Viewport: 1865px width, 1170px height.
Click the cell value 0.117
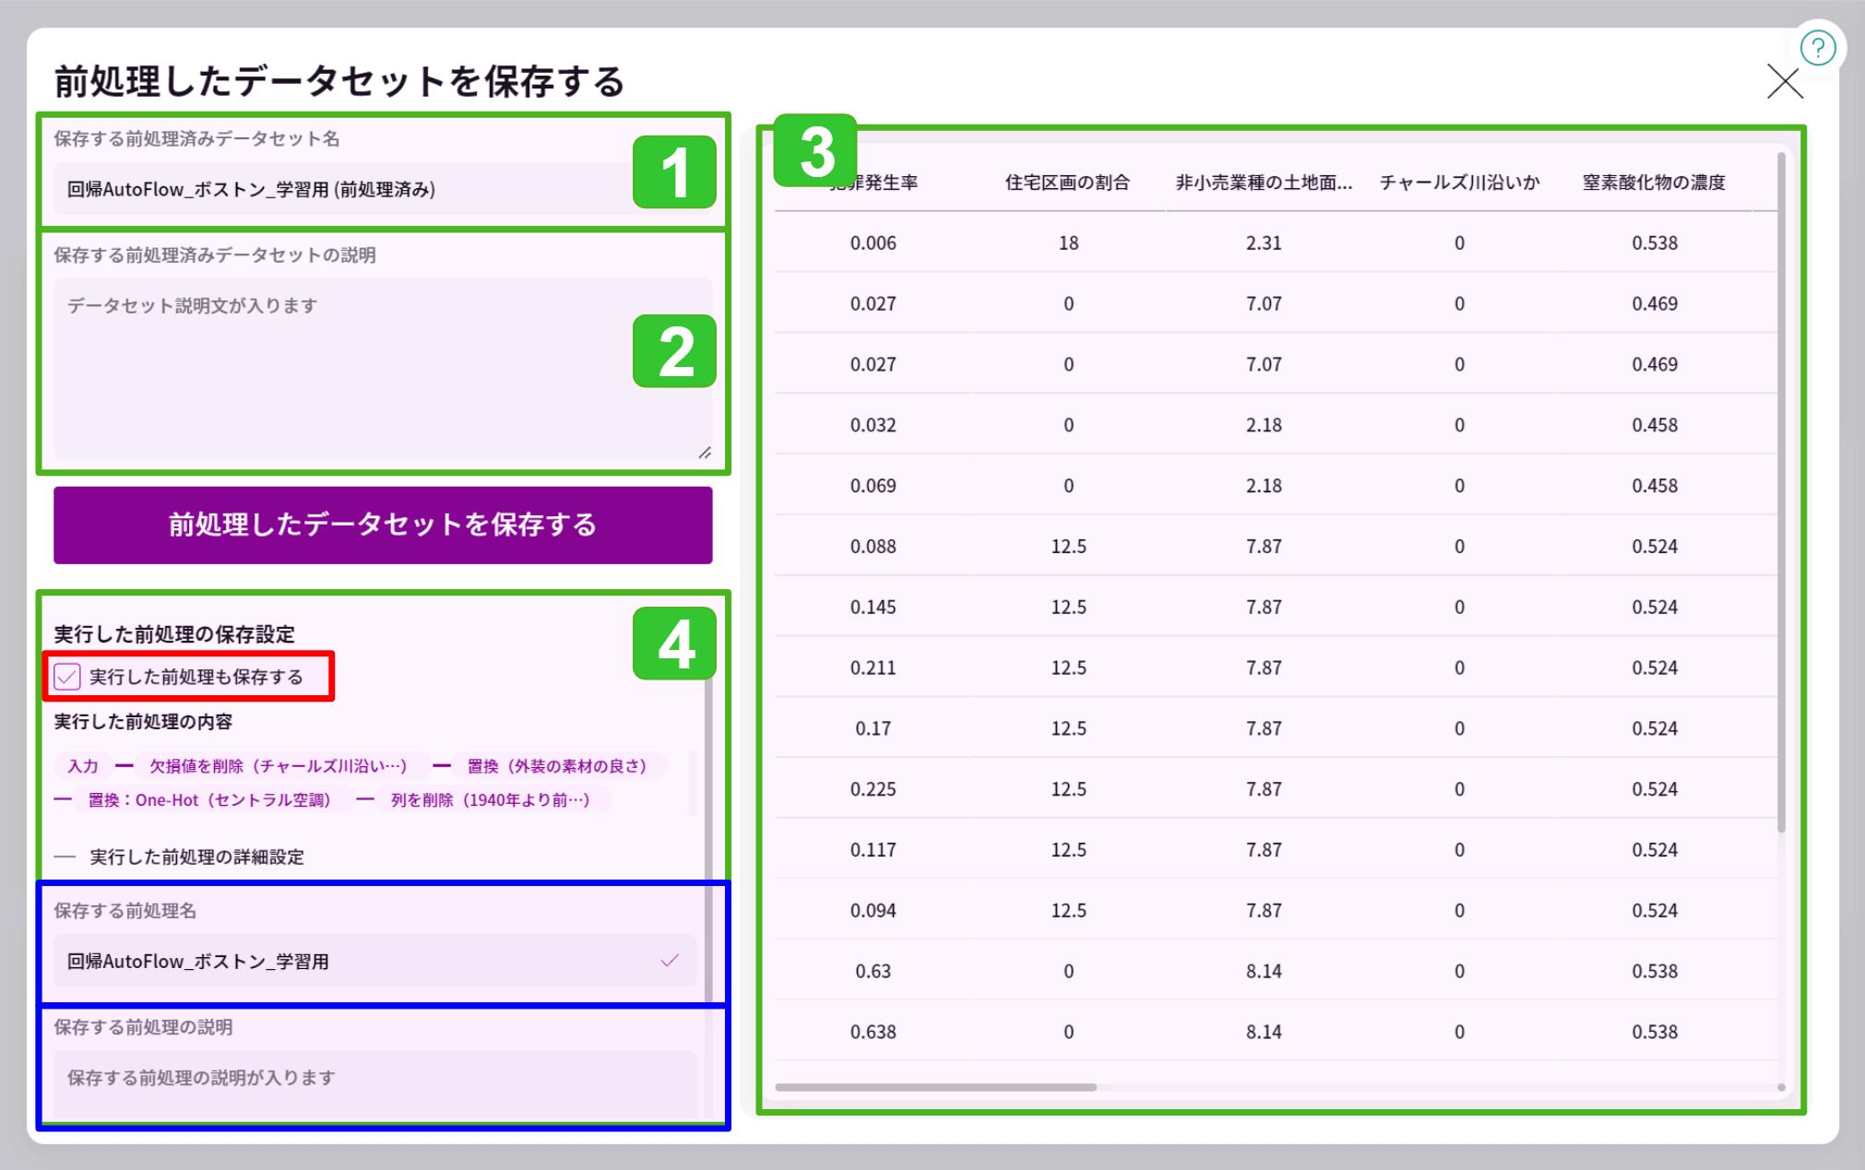(873, 850)
